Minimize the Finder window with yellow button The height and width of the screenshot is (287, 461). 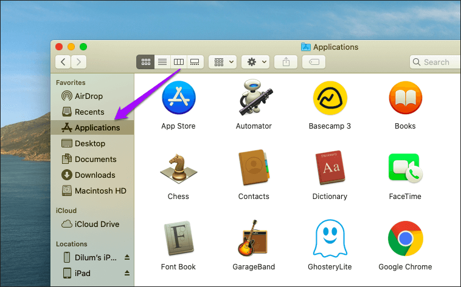tap(71, 47)
